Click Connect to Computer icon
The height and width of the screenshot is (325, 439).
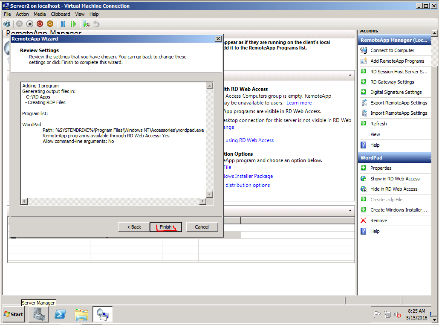point(364,50)
